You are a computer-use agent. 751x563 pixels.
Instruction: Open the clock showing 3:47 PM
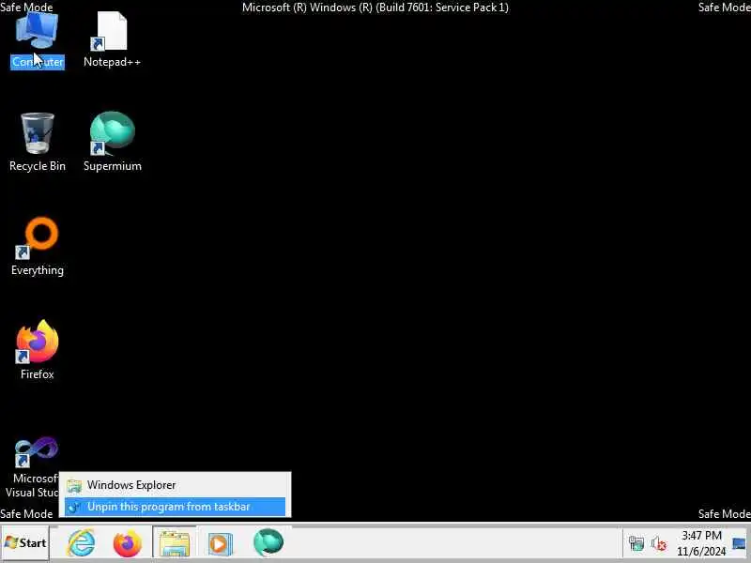pos(701,543)
